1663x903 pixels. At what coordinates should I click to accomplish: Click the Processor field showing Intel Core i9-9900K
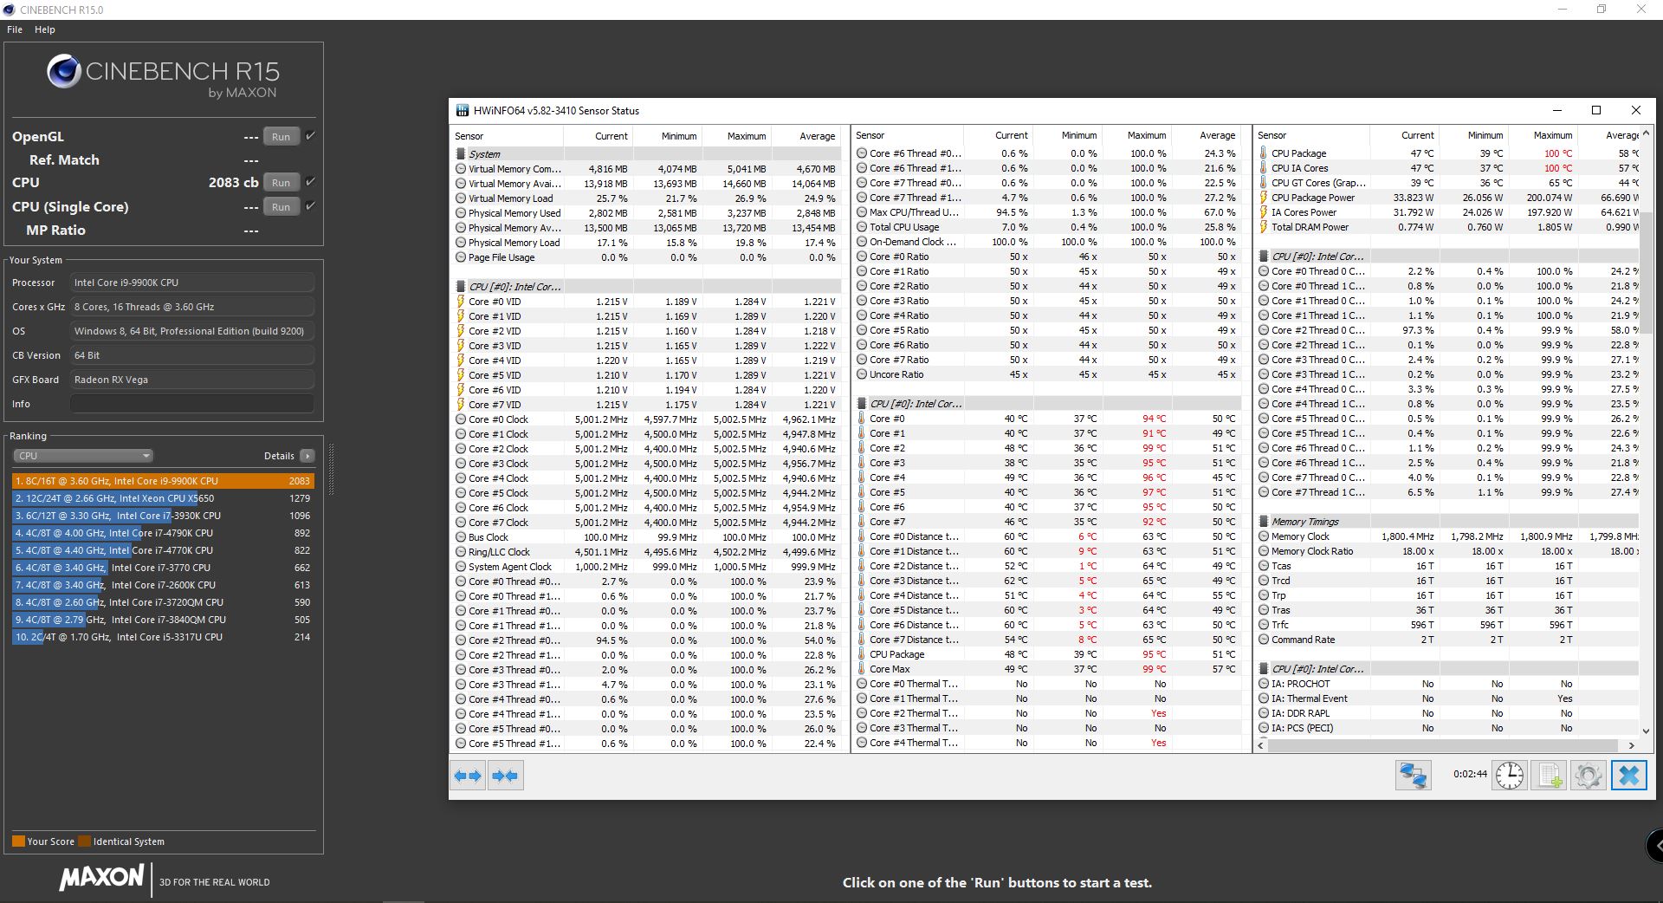click(192, 283)
